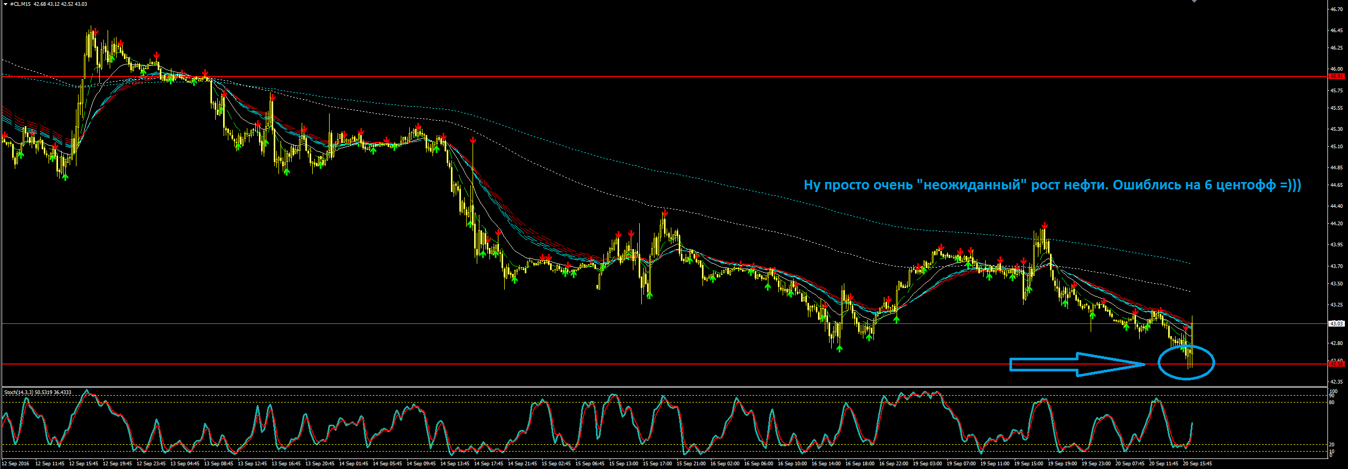Click the 44.85 price axis label
1348x469 pixels.
point(1337,168)
